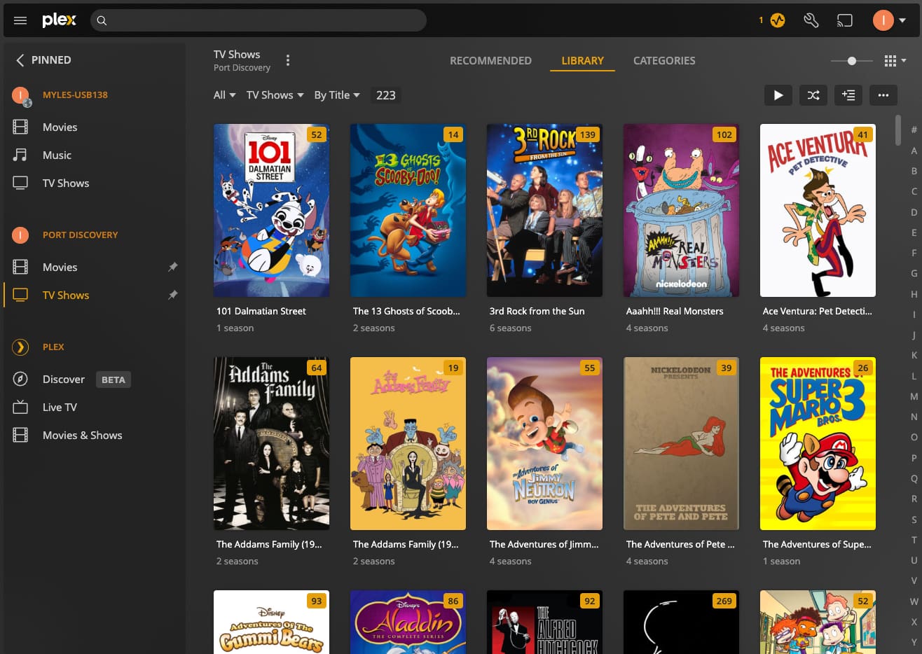Click the 3rd Rock from the Sun title link
Image resolution: width=922 pixels, height=654 pixels.
[537, 311]
